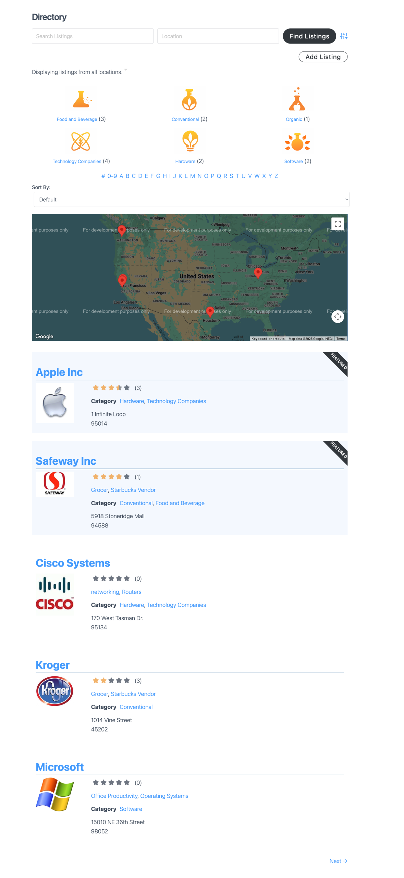The height and width of the screenshot is (878, 404).
Task: Select the Organic category icon
Action: (x=297, y=100)
